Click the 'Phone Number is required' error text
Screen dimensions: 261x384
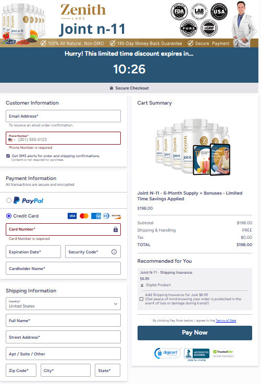(30, 147)
